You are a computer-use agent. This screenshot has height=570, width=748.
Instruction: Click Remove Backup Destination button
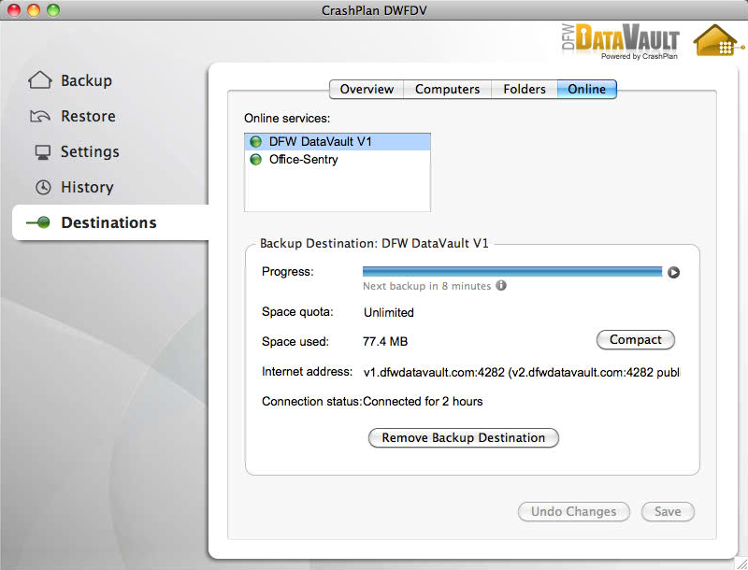pos(463,437)
